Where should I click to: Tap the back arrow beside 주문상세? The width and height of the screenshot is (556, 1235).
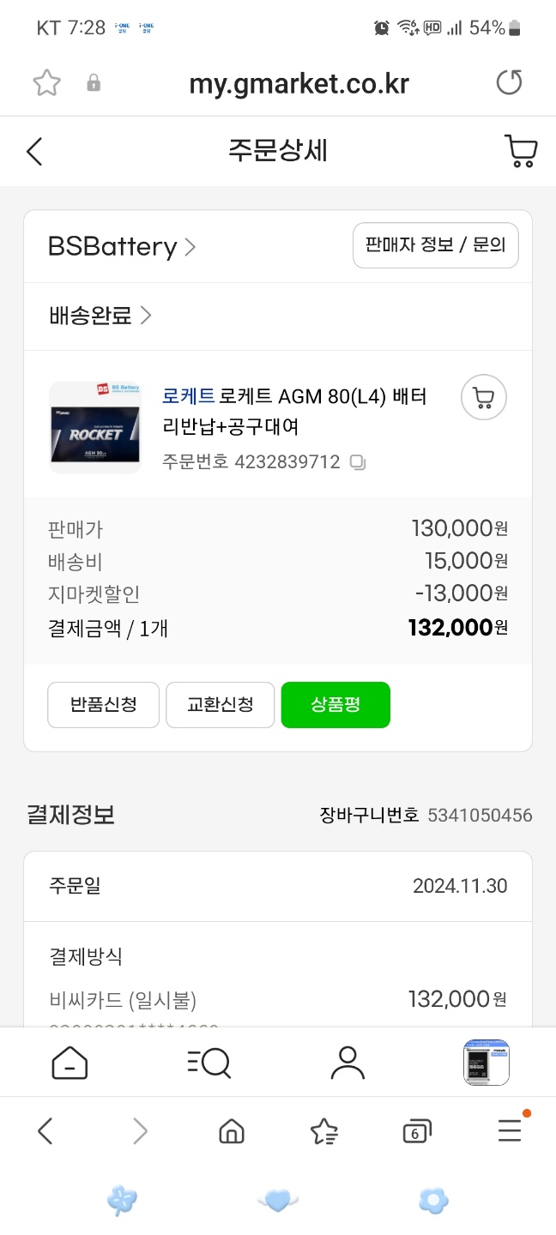pyautogui.click(x=34, y=152)
